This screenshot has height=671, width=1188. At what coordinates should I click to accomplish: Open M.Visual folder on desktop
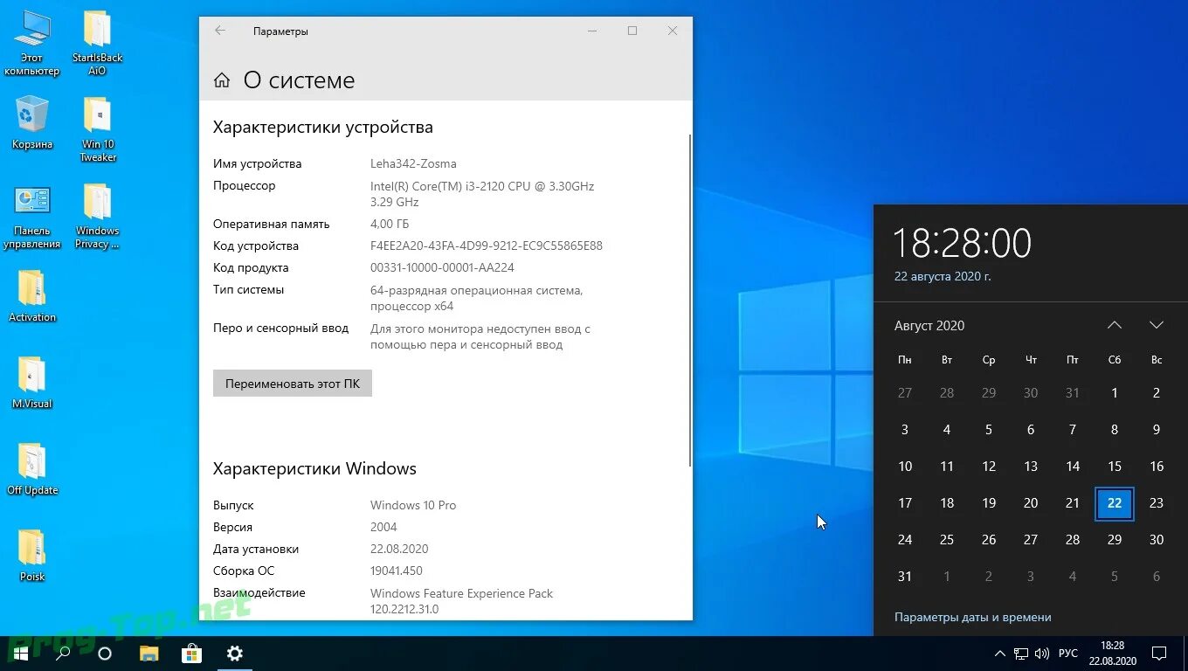(31, 383)
